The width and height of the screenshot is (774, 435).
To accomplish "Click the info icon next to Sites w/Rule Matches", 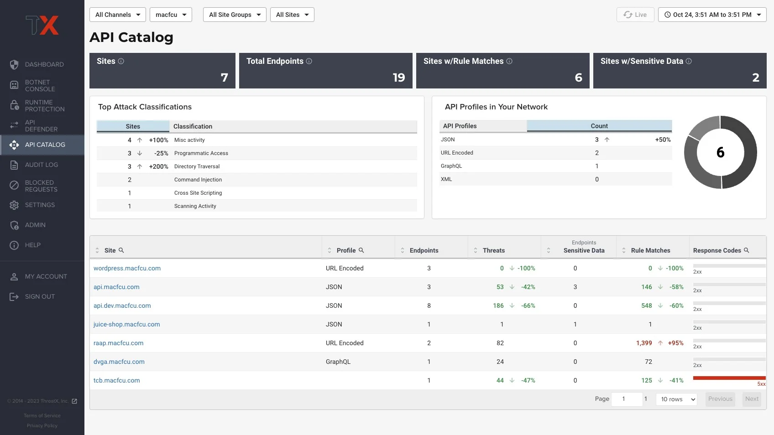I will [x=509, y=61].
